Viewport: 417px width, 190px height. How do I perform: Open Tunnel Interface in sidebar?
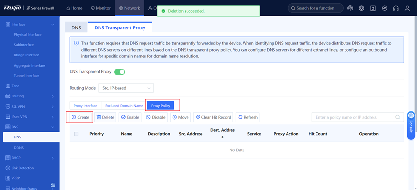point(27,76)
